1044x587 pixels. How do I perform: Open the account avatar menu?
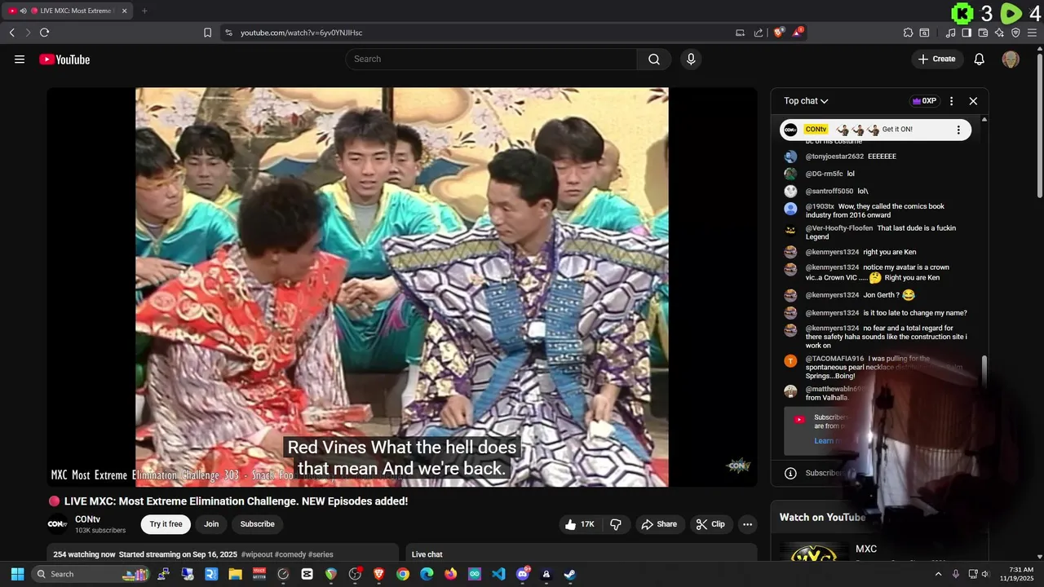pos(1011,59)
